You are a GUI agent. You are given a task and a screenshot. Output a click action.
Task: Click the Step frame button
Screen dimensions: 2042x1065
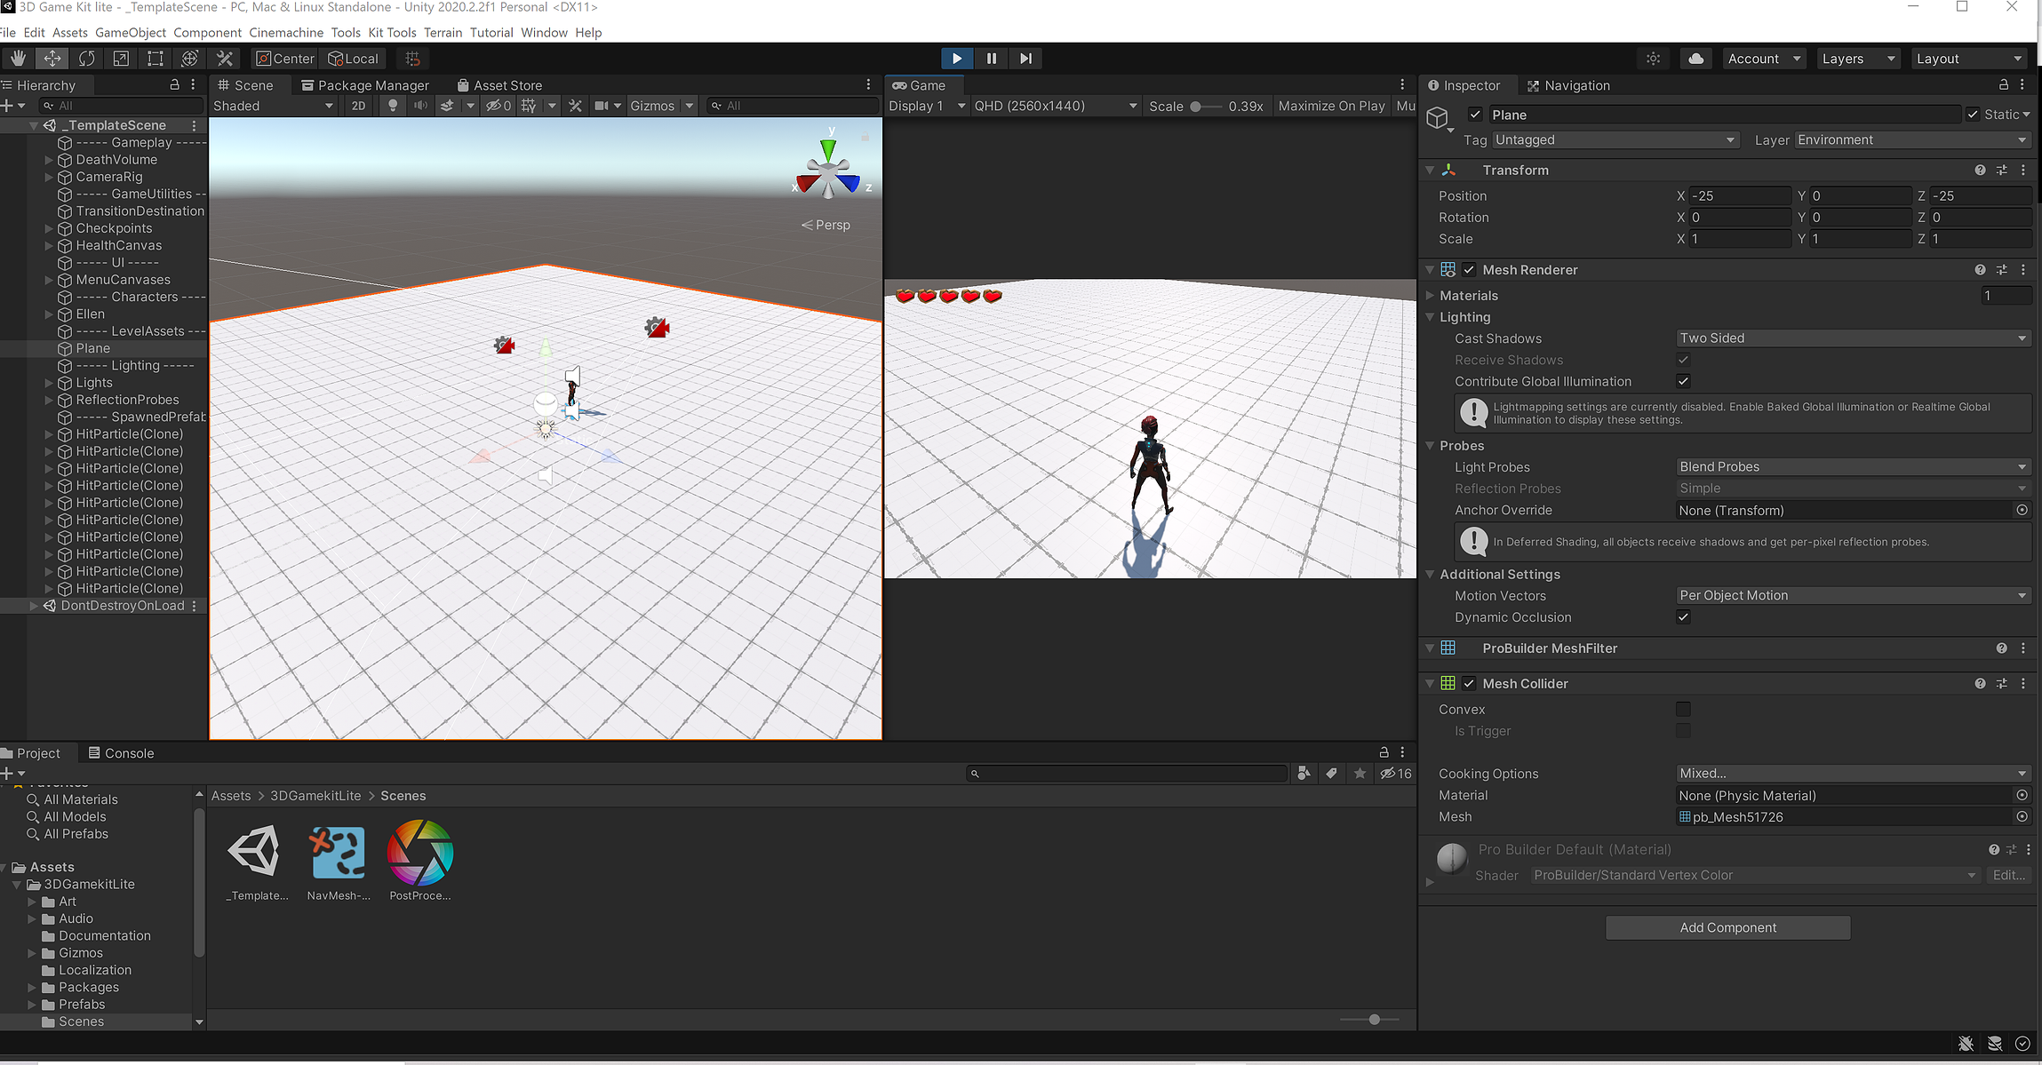[1025, 59]
